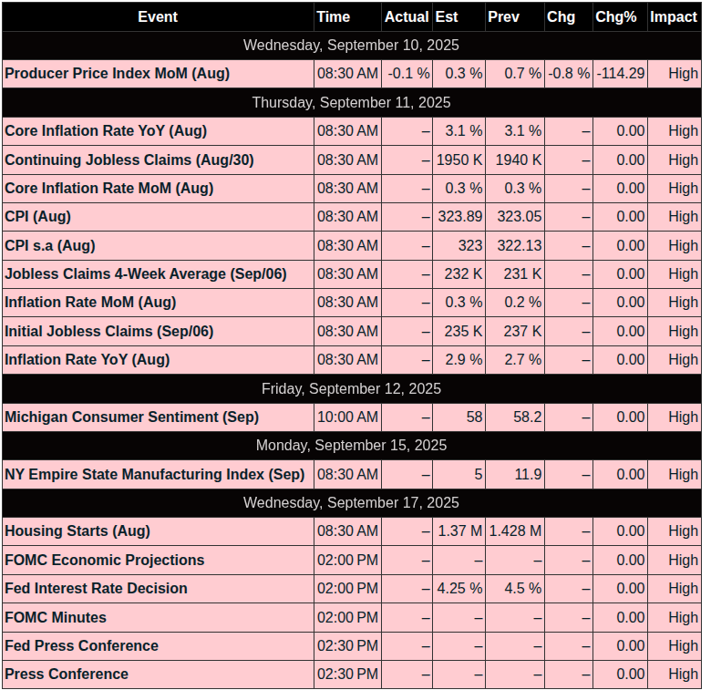This screenshot has height=690, width=711.
Task: Click the Est column header
Action: (459, 16)
